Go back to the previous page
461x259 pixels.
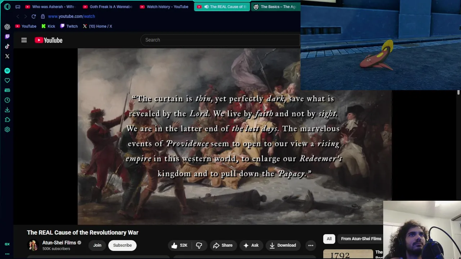point(18,16)
